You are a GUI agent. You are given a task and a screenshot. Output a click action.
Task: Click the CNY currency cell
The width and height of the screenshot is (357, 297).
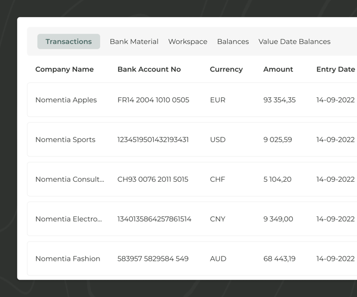click(x=217, y=219)
